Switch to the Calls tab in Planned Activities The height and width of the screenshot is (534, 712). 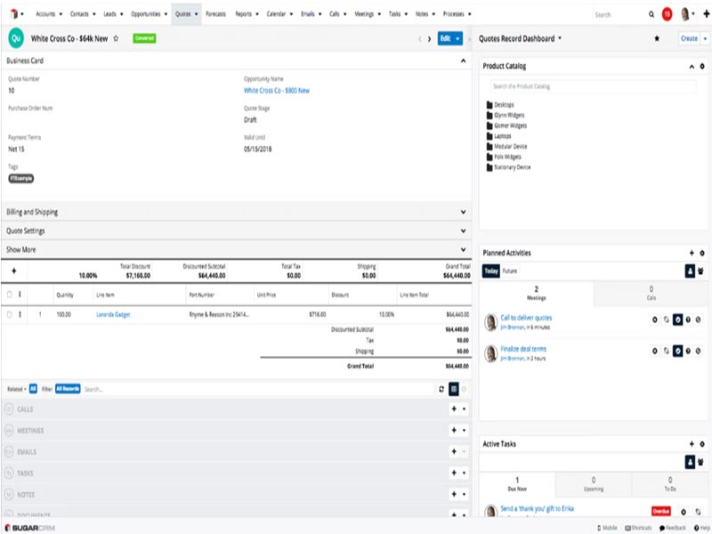[650, 292]
